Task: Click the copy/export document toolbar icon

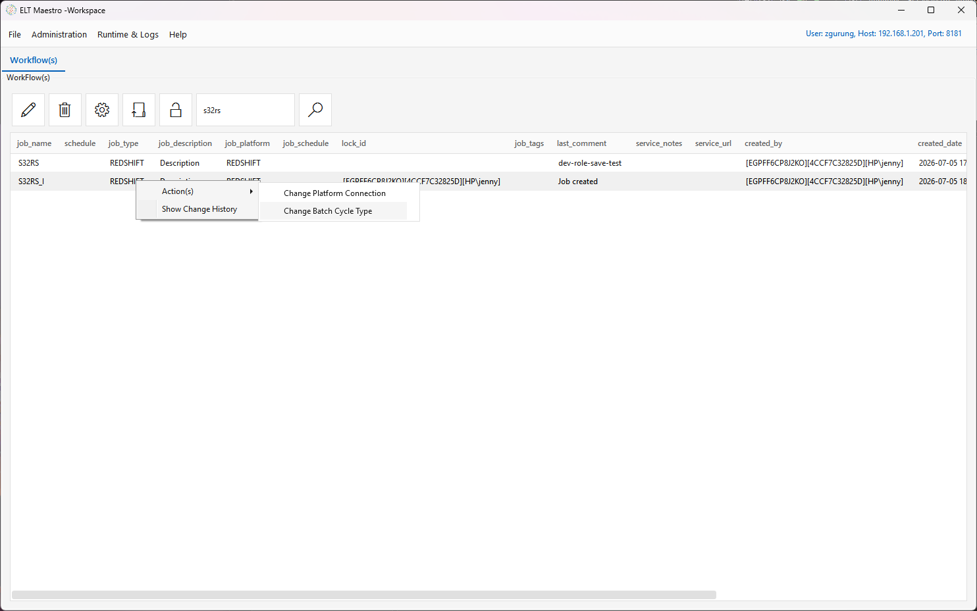Action: tap(139, 110)
